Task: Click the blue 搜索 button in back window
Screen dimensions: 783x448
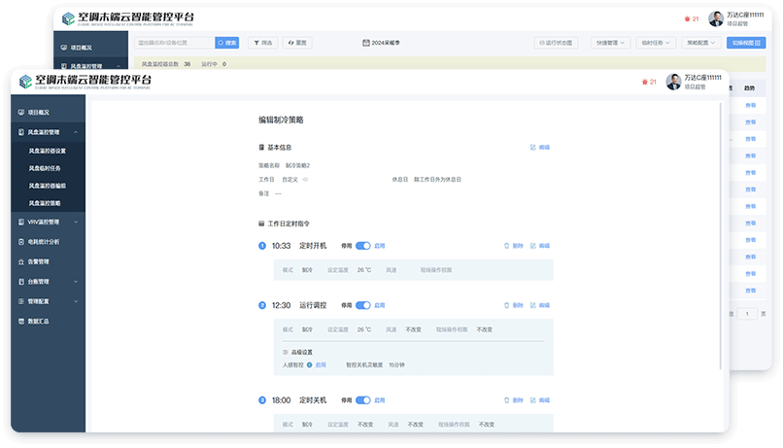Action: [x=227, y=43]
